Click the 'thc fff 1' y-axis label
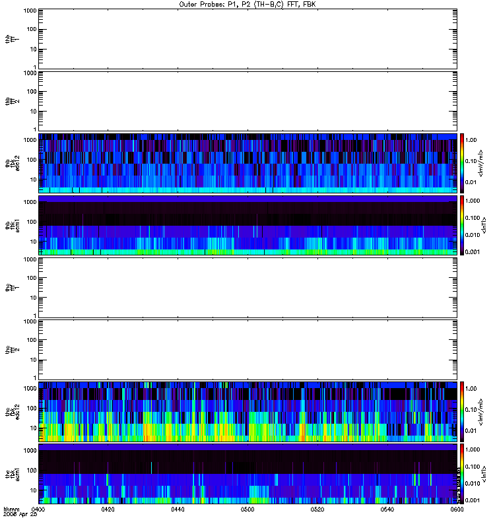The height and width of the screenshot is (528, 495). (x=12, y=288)
